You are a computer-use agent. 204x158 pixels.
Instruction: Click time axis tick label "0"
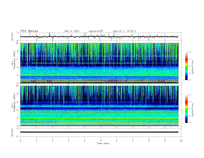[20, 141]
